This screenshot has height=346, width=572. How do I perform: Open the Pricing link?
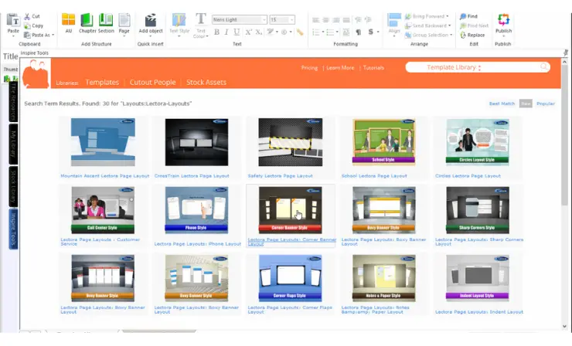pos(309,68)
